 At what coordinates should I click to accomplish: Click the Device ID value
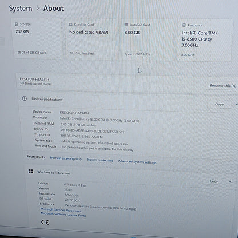(x=92, y=131)
